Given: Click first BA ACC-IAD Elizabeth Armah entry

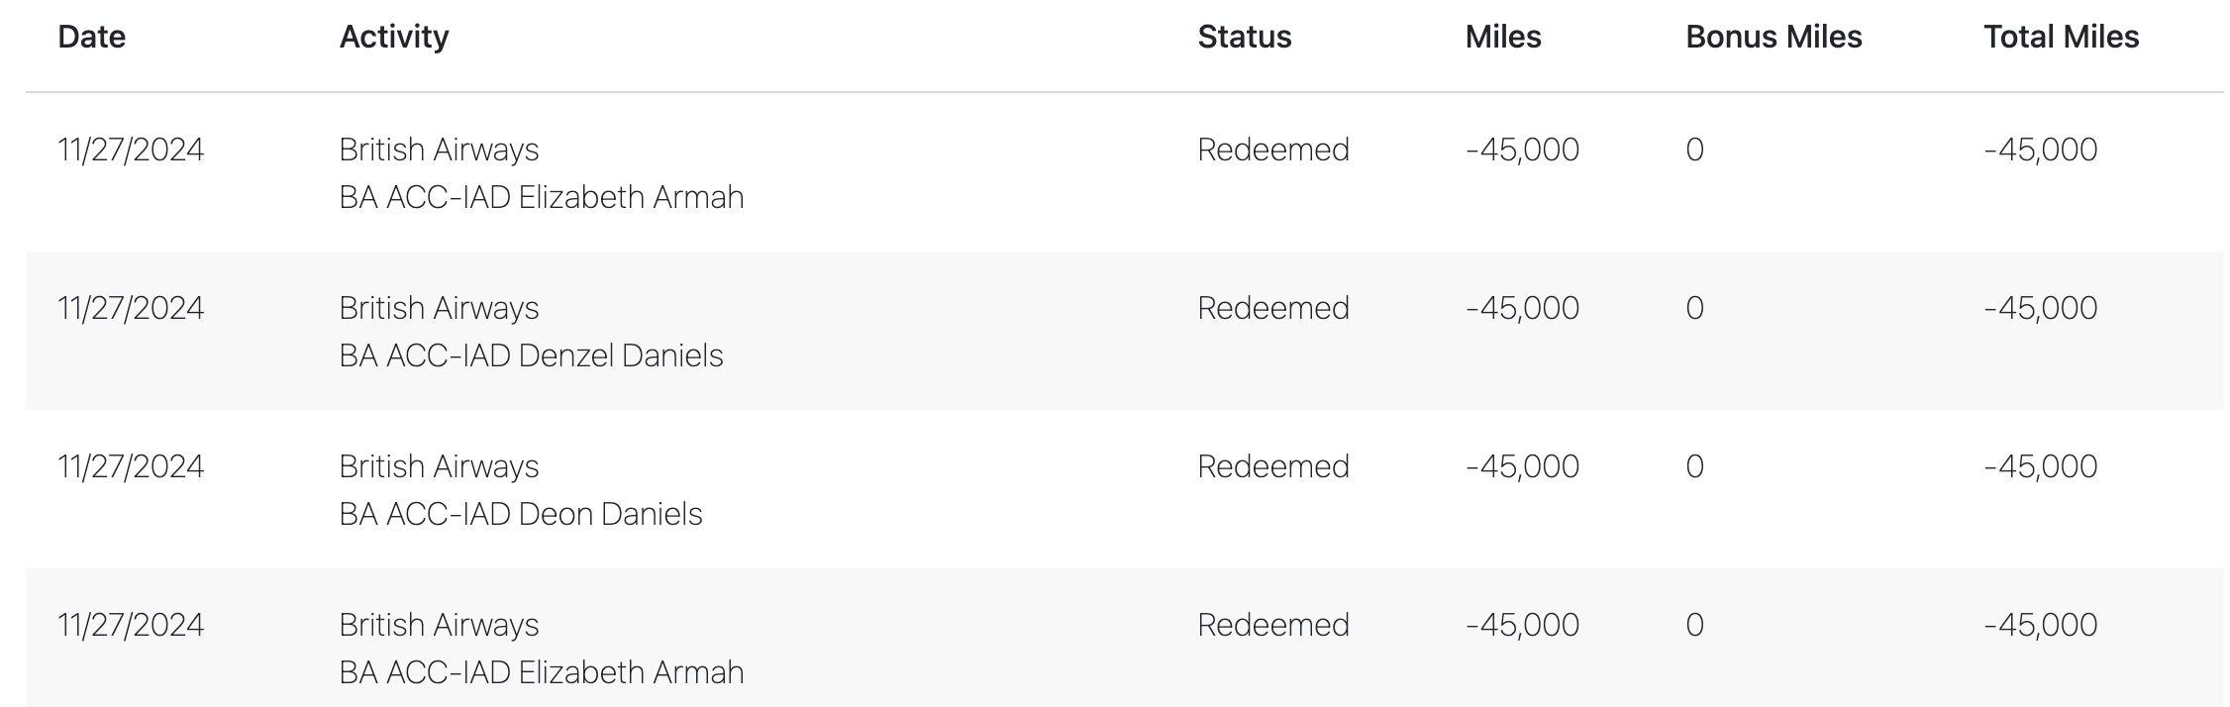Looking at the screenshot, I should click(542, 197).
